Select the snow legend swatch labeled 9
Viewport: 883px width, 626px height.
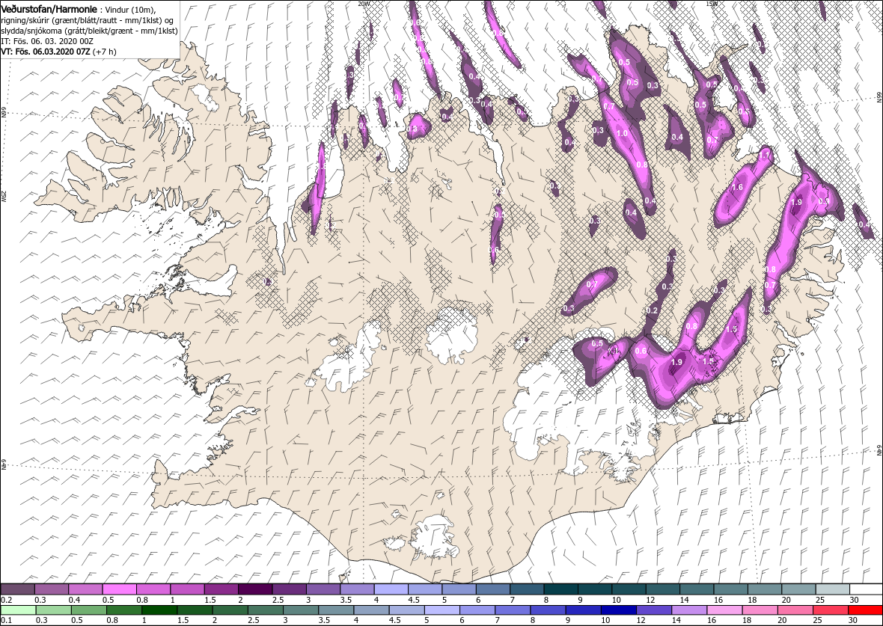[595, 589]
